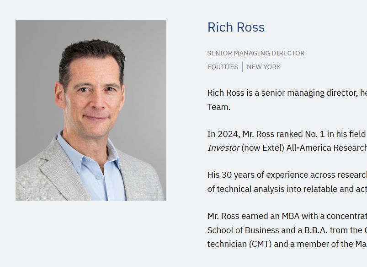This screenshot has height=267, width=367.
Task: Click the italic word "Investor"
Action: 223,148
